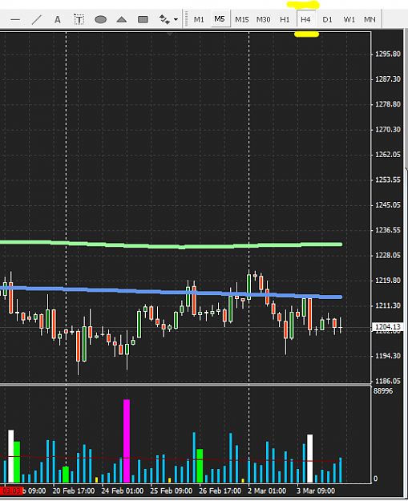Switch to the M5 timeframe
The image size is (408, 501).
point(220,19)
